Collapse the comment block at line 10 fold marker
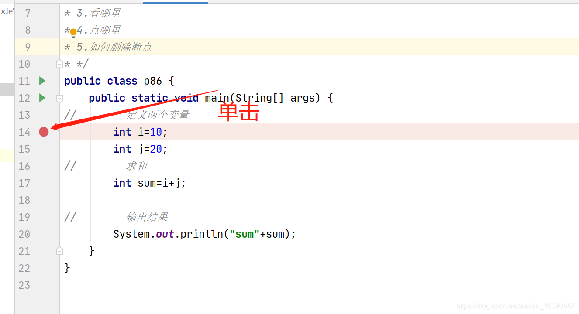The height and width of the screenshot is (314, 579). click(x=60, y=64)
